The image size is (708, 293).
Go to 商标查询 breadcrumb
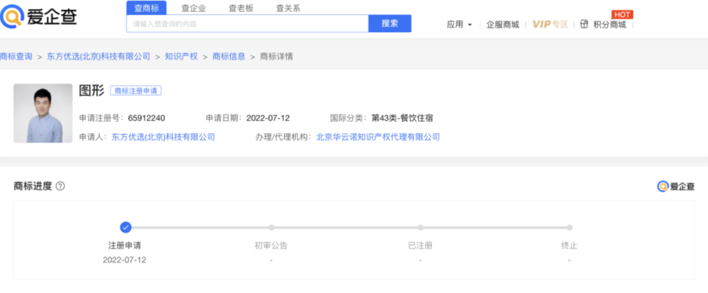coord(16,56)
